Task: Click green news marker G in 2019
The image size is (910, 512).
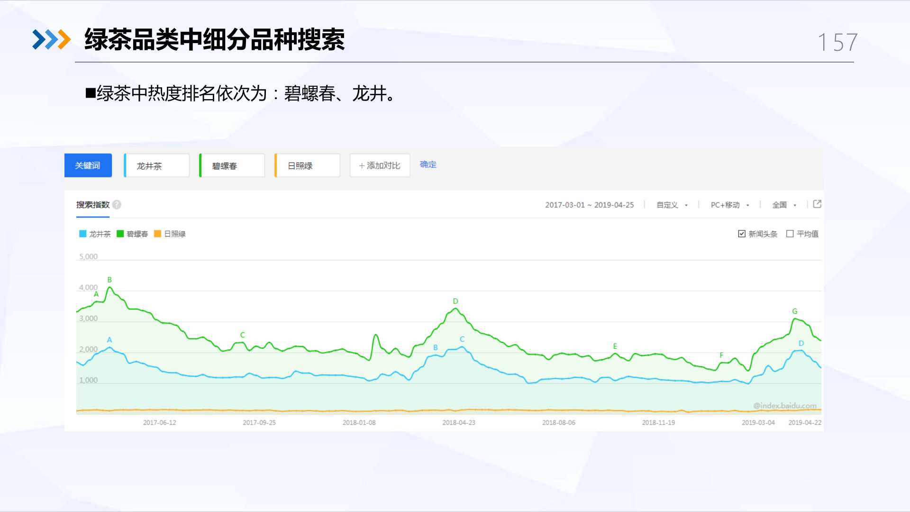Action: pos(795,311)
